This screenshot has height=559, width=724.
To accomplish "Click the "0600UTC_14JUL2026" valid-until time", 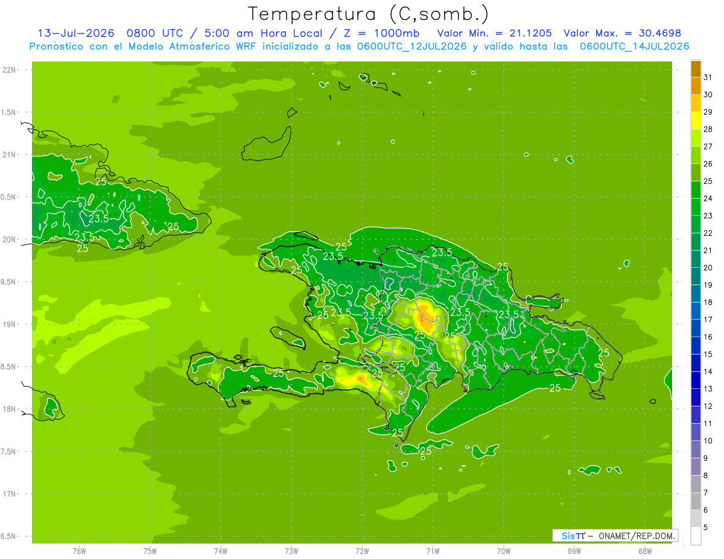I will coord(634,46).
